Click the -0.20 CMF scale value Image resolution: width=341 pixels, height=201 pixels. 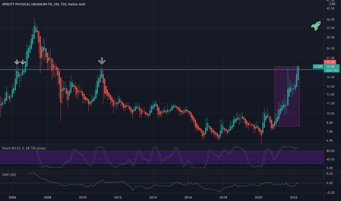coord(330,193)
